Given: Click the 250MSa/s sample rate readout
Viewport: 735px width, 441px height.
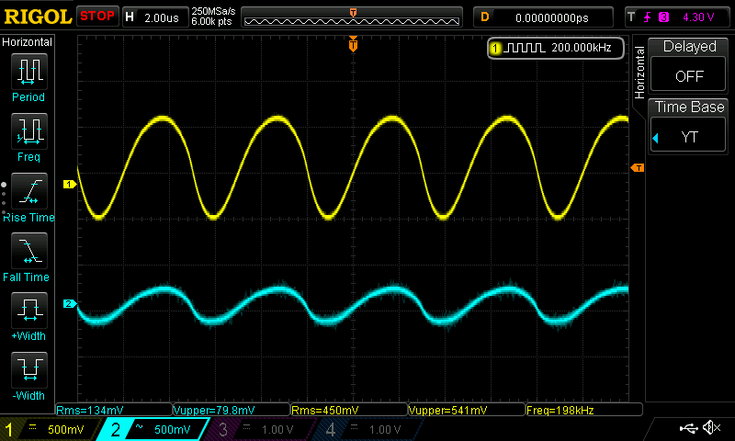Looking at the screenshot, I should coord(213,11).
